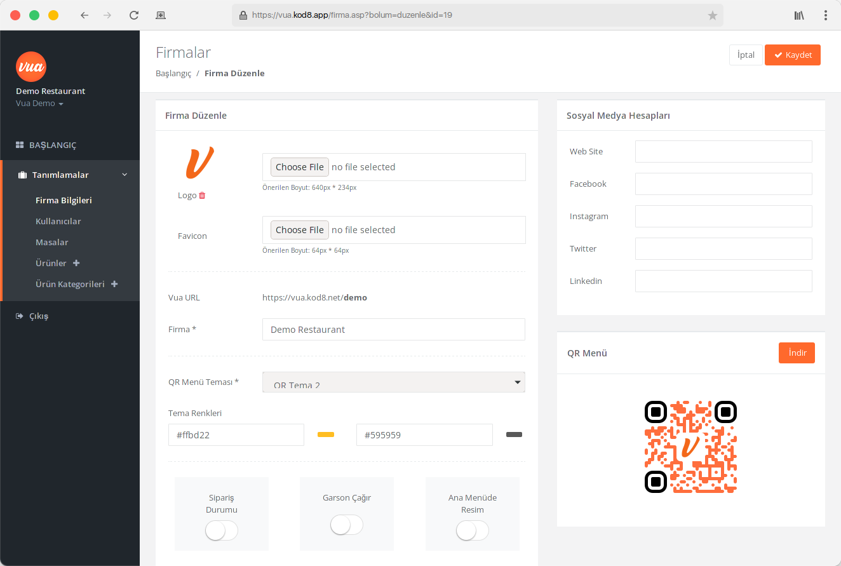Click the padlock icon in address bar
841x566 pixels.
pyautogui.click(x=243, y=15)
